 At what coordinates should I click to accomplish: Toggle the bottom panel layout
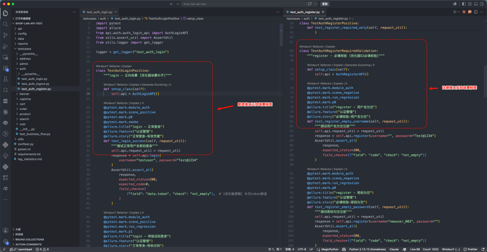coord(477,4)
